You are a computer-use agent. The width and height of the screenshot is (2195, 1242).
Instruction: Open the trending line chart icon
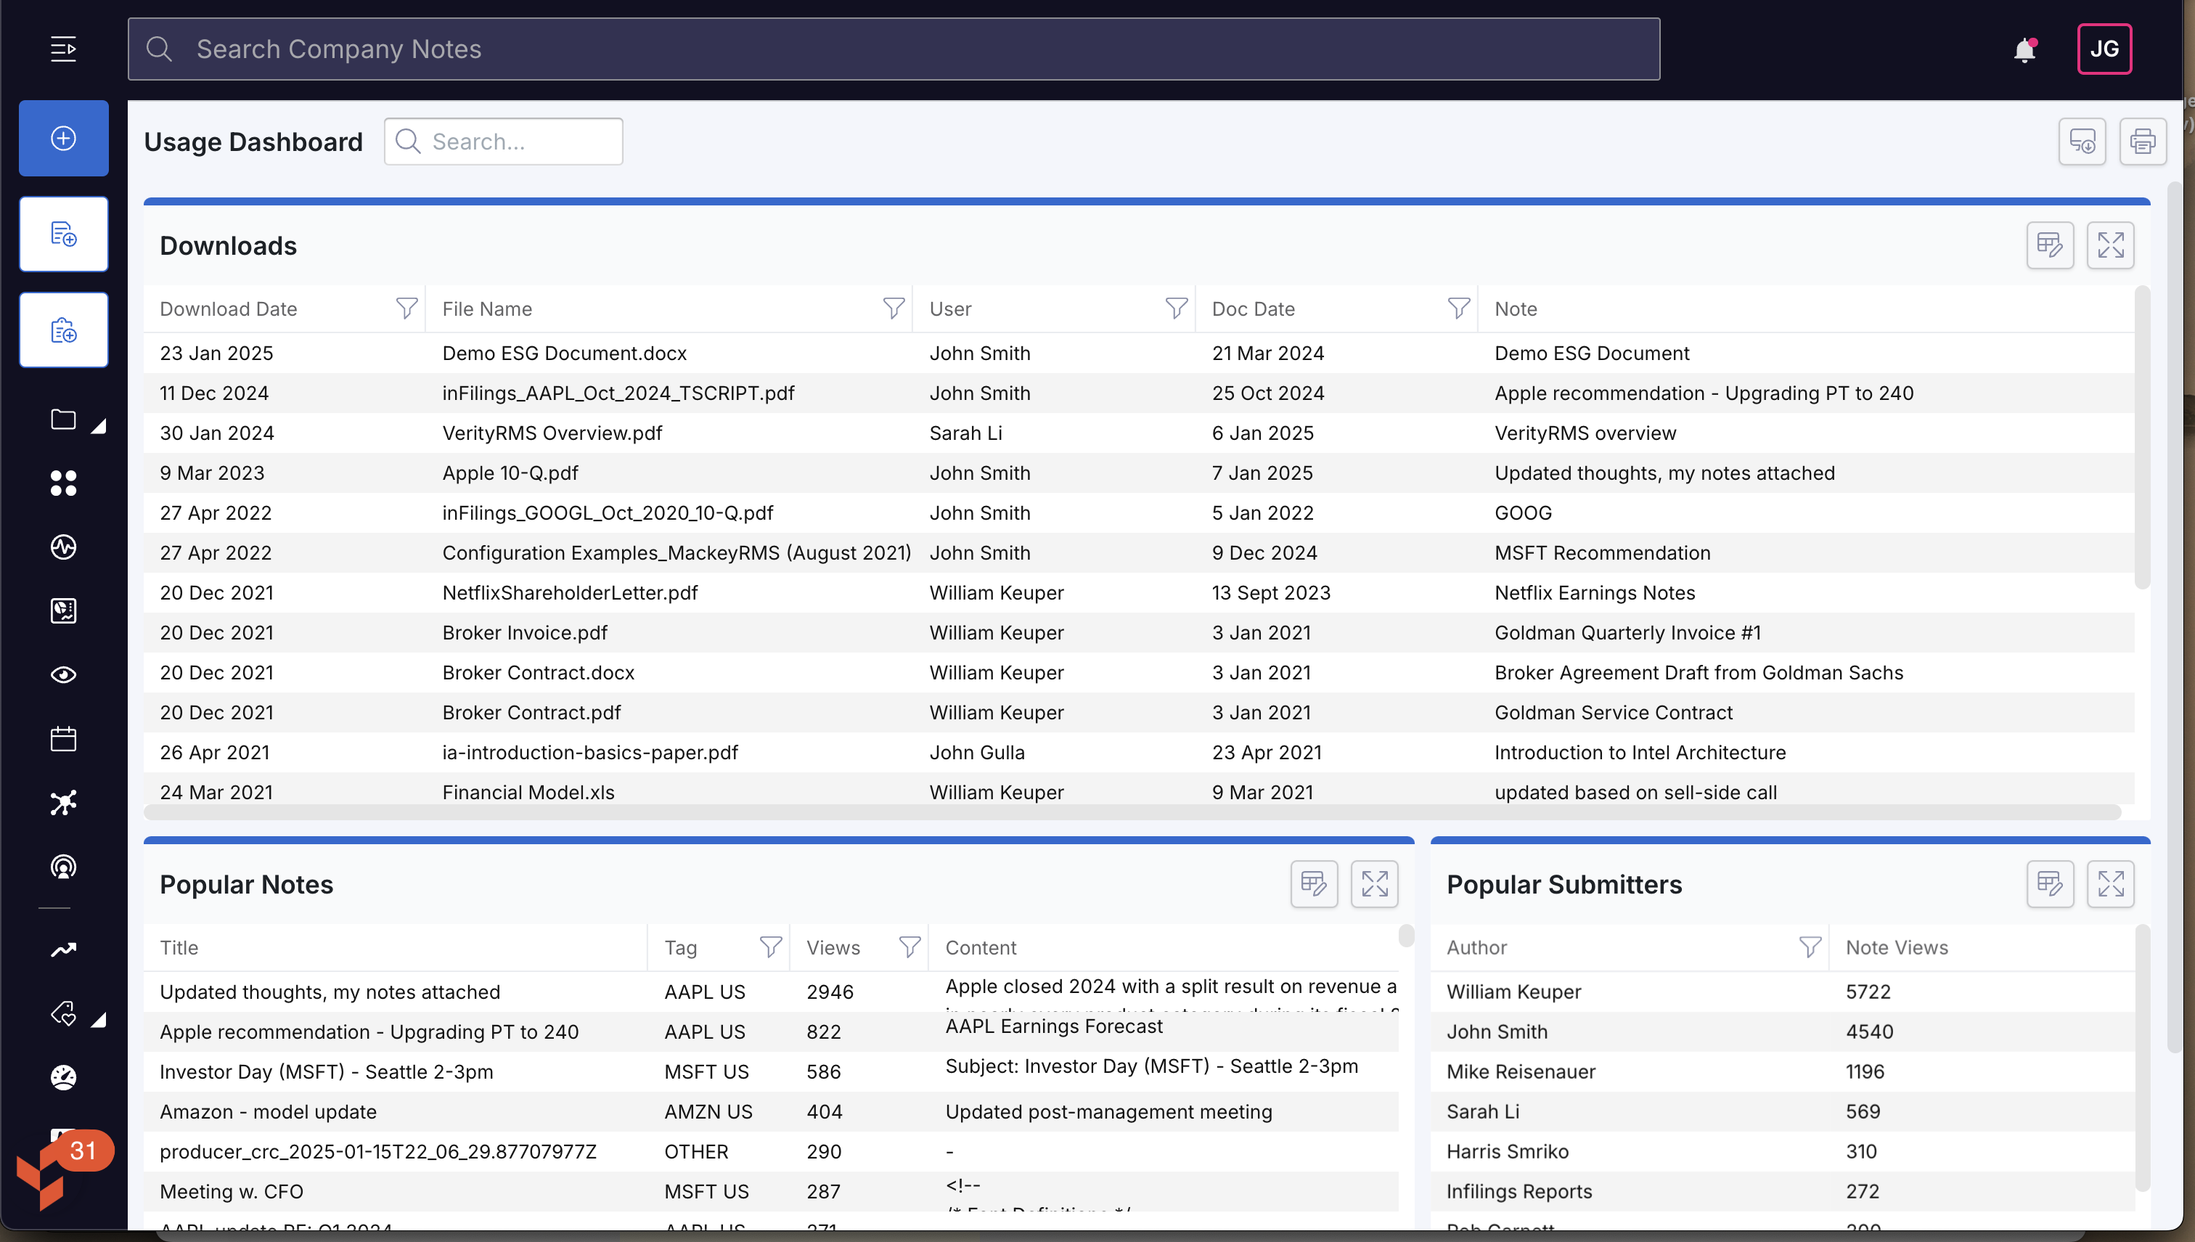tap(63, 949)
